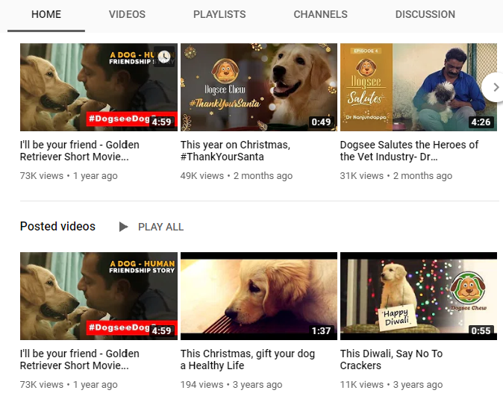Click '31K views • 2 months ago' text
503x402 pixels.
tap(396, 176)
